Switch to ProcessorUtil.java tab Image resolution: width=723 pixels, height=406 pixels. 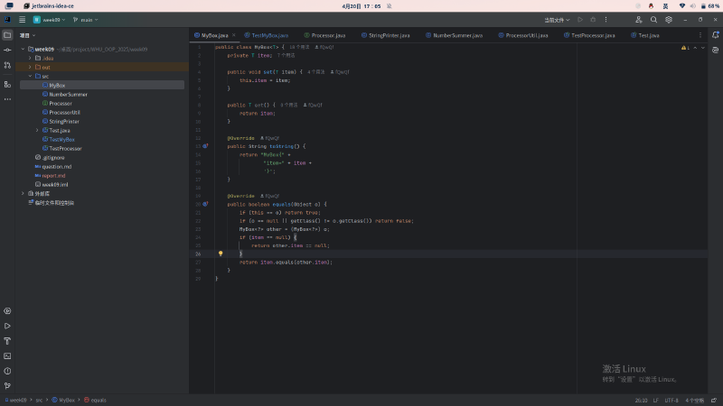click(523, 35)
